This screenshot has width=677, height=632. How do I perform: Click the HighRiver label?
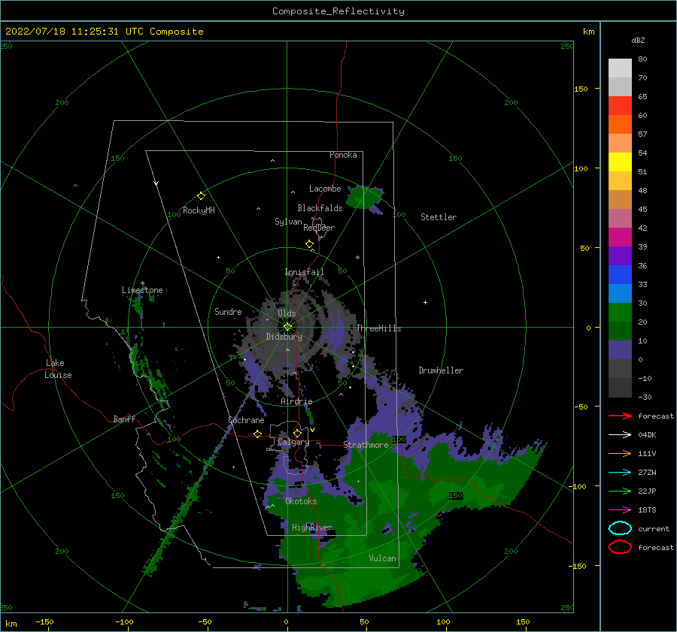(311, 528)
